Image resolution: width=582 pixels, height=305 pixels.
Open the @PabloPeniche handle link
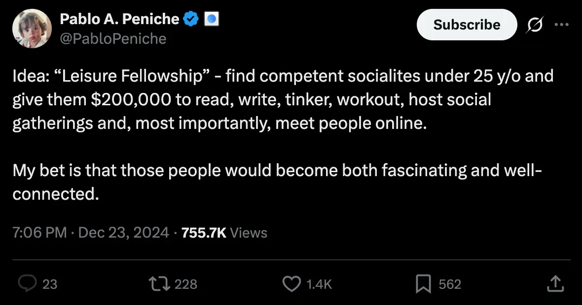113,38
